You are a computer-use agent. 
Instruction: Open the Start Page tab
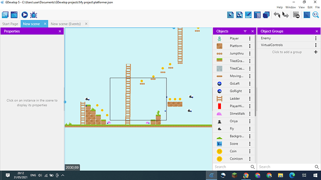(x=10, y=24)
